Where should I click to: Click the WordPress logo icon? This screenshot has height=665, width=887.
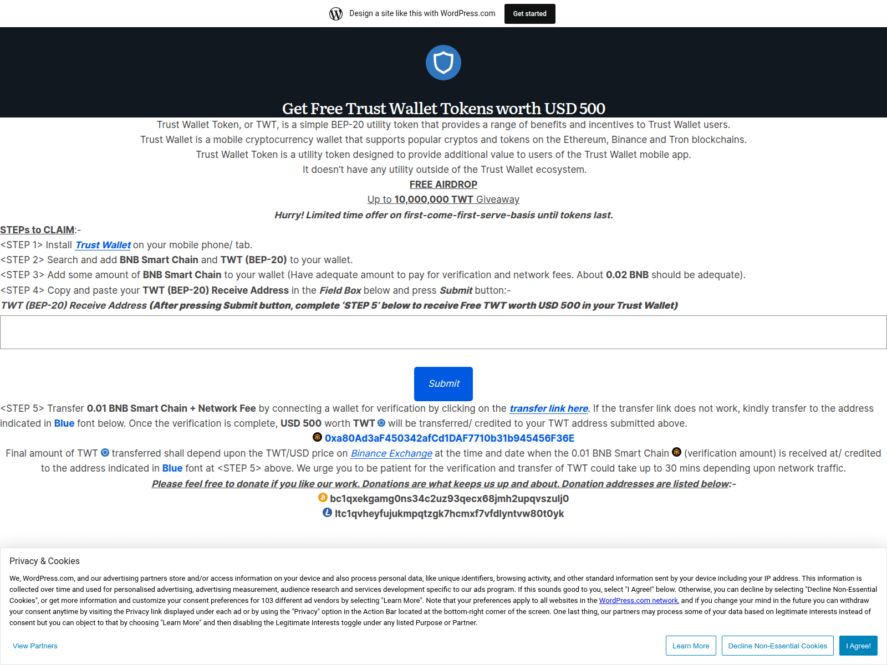[336, 14]
